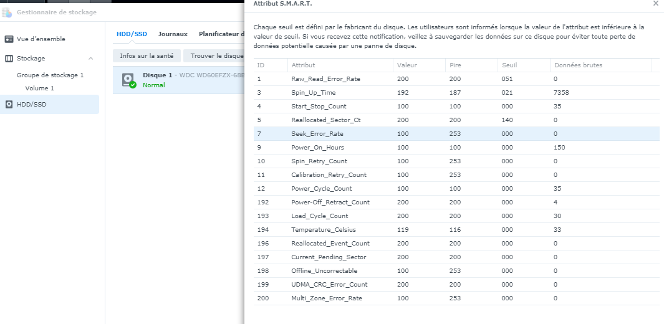Select the Spin_Up_Time attribute
Viewport: 664px width, 324px height.
pos(314,93)
